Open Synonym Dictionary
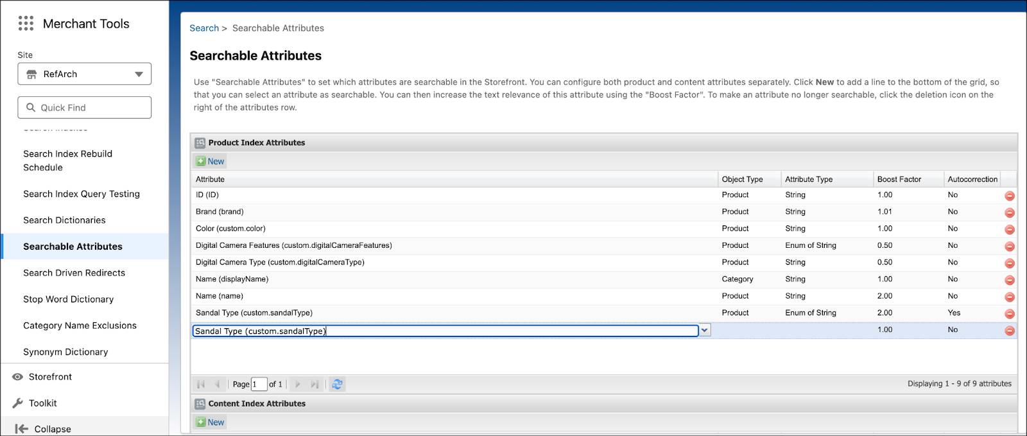1027x436 pixels. (65, 352)
